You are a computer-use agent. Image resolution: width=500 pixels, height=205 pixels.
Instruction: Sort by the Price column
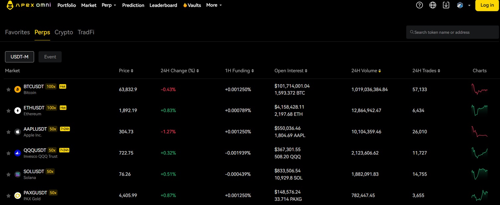[126, 71]
